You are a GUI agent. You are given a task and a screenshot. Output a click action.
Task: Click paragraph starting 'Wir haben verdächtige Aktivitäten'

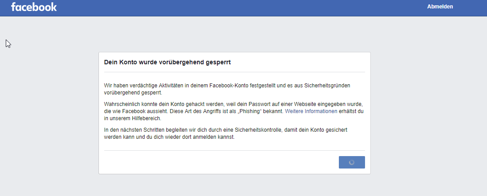[228, 89]
